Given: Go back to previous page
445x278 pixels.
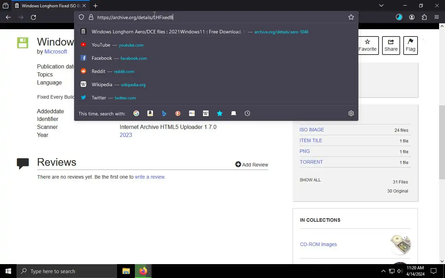Looking at the screenshot, I should tap(8, 17).
